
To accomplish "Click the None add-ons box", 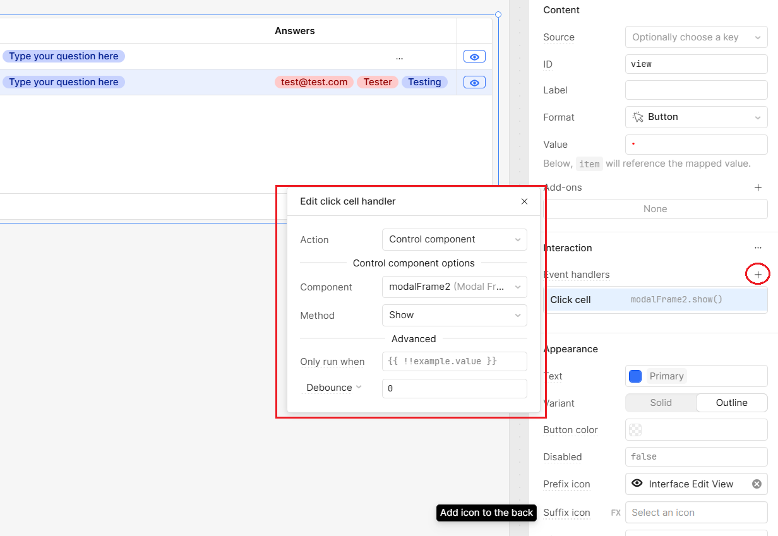I will point(655,209).
